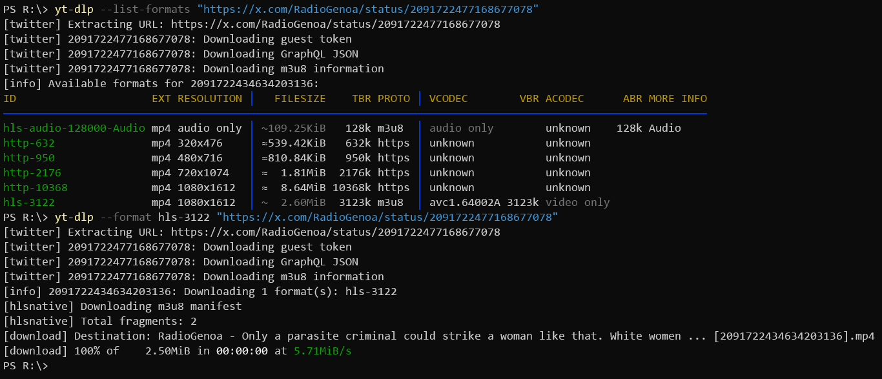Click 'audio only' in the VCODEC column

462,128
